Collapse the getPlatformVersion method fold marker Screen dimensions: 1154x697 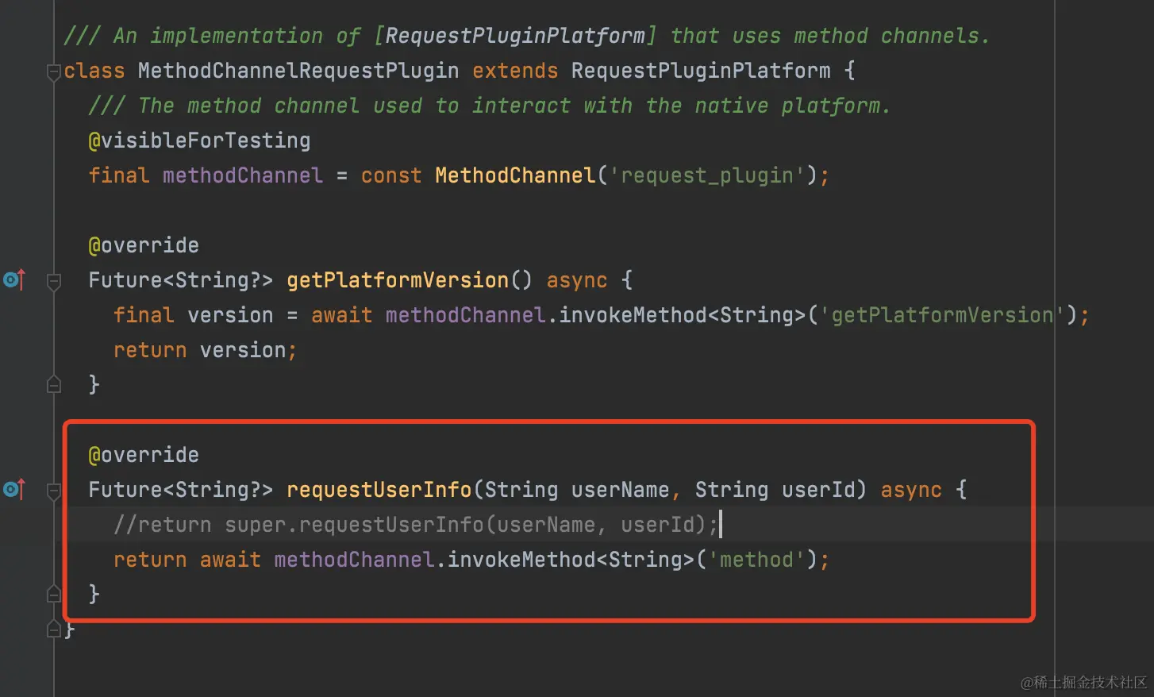(54, 281)
